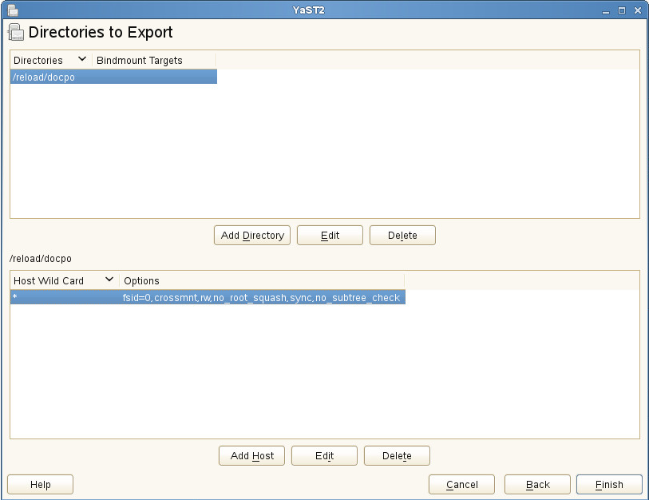Click the Host Wild Card sort arrow
This screenshot has height=500, width=649.
(109, 280)
